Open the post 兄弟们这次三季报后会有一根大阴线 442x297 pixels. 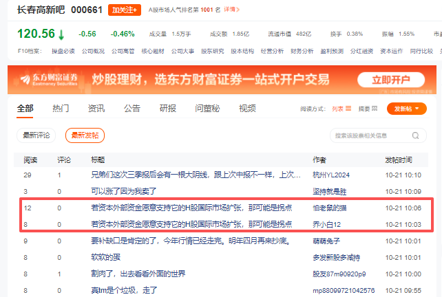196,175
